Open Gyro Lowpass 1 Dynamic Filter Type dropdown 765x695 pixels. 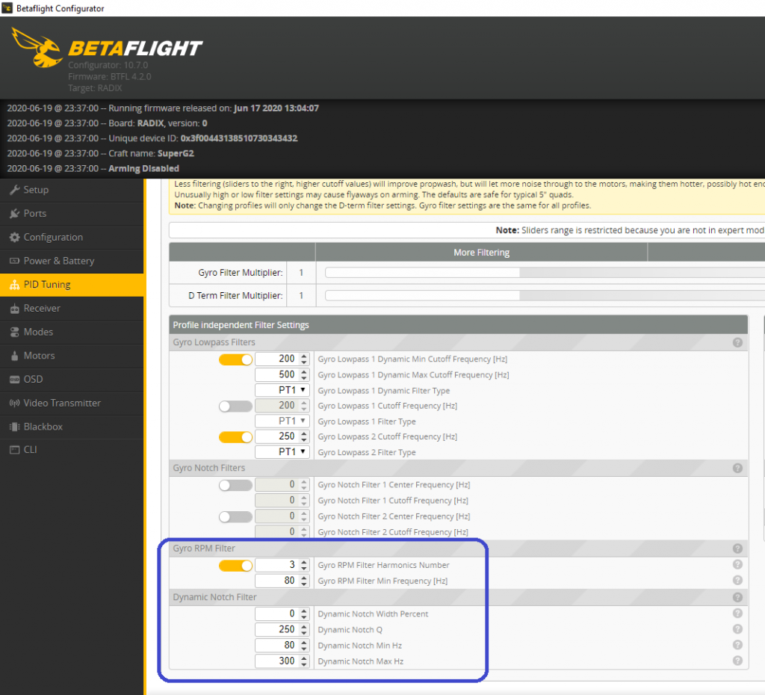pyautogui.click(x=282, y=390)
